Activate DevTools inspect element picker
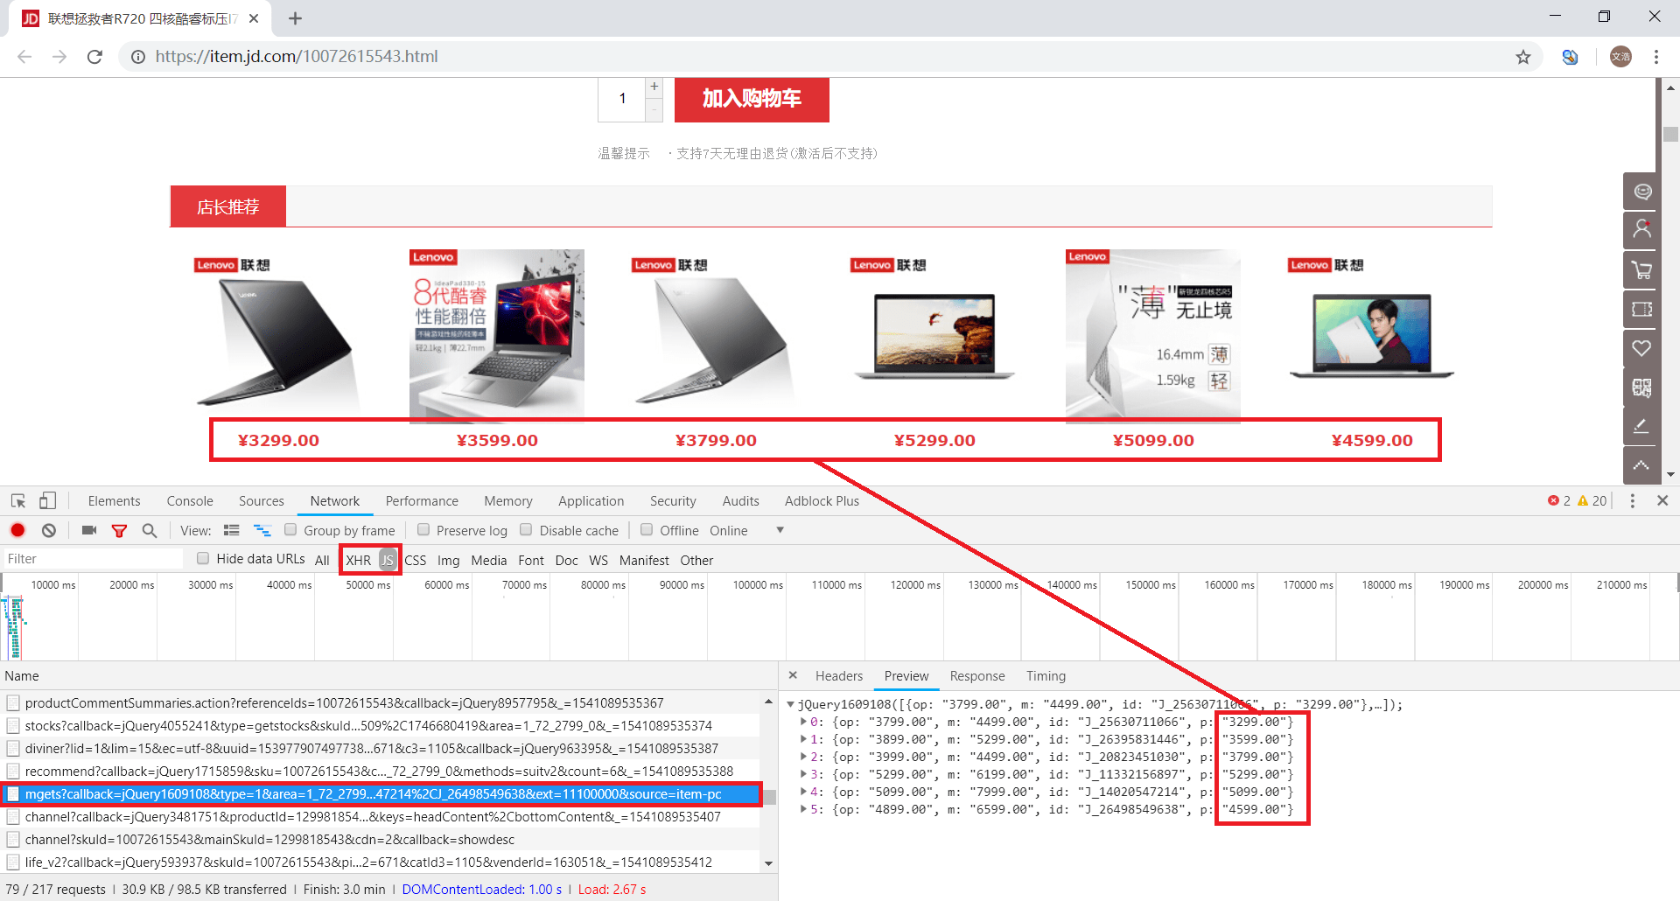This screenshot has height=901, width=1680. click(x=18, y=500)
